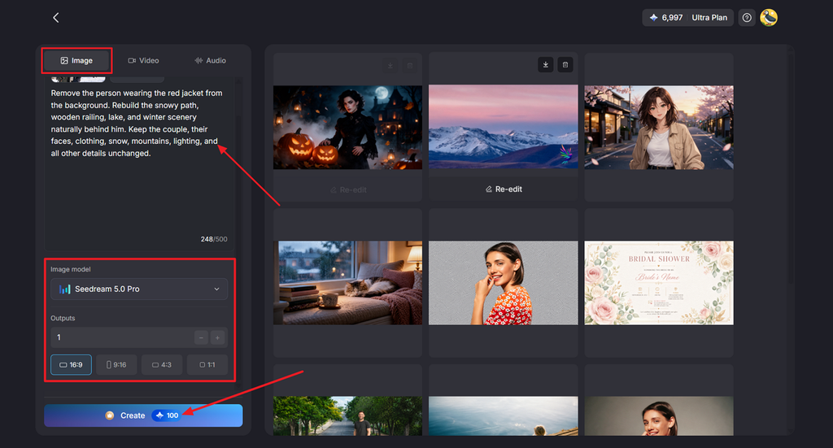Click the Outputs label
833x448 pixels.
(x=63, y=318)
